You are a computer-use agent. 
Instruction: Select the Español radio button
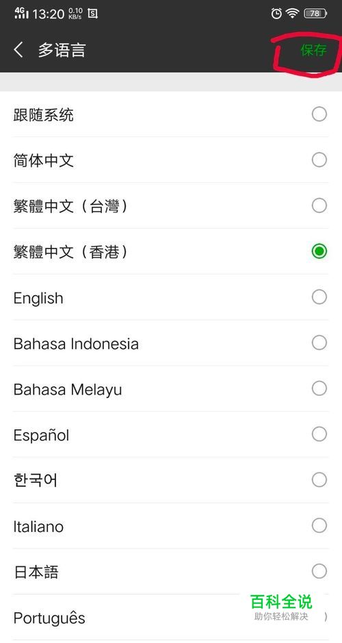click(x=319, y=434)
